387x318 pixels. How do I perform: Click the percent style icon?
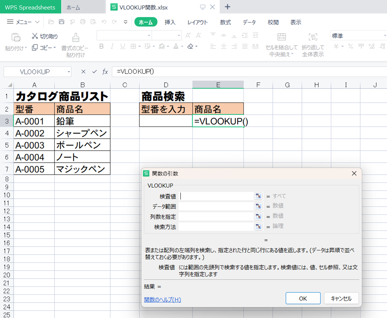click(351, 46)
